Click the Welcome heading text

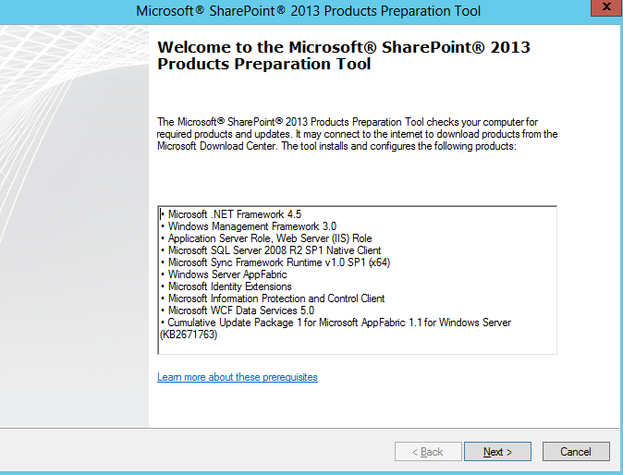[x=344, y=55]
